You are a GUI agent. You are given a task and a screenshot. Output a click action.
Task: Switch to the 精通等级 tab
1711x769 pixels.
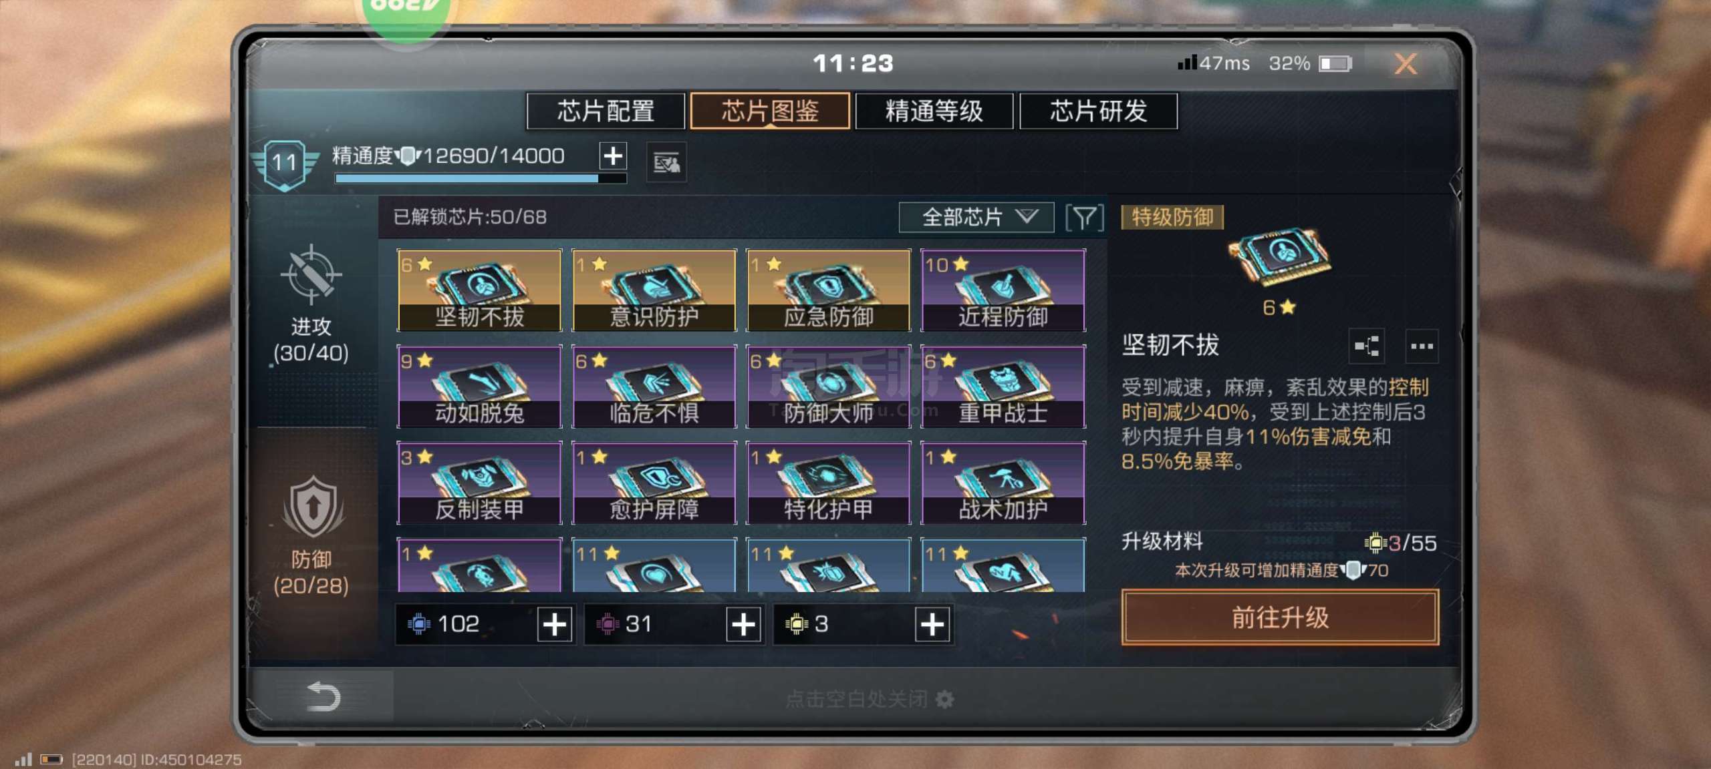coord(934,111)
